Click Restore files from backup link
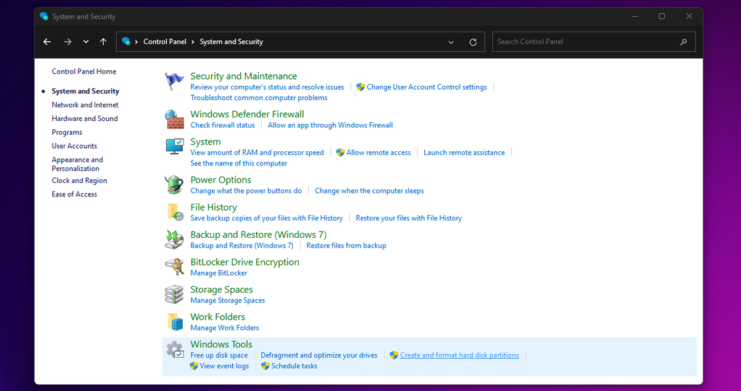This screenshot has width=741, height=391. 346,245
